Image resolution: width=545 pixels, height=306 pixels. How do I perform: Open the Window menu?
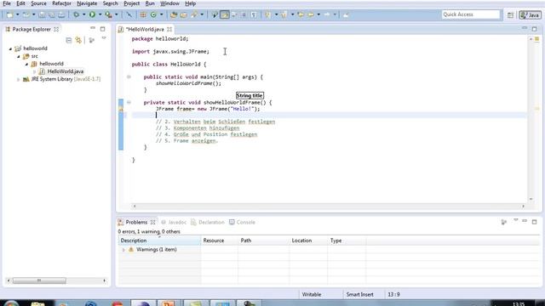click(169, 3)
